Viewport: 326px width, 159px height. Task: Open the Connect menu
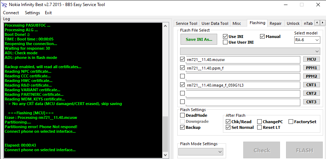(x=11, y=13)
